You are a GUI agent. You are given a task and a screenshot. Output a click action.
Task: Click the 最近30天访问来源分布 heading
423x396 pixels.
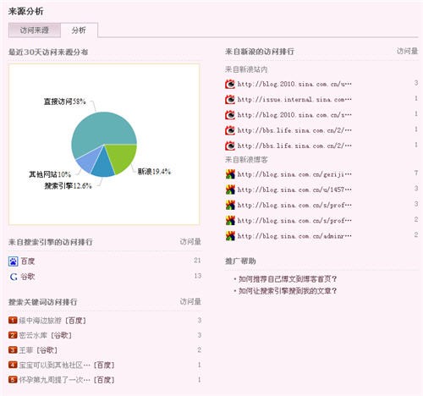(x=48, y=52)
